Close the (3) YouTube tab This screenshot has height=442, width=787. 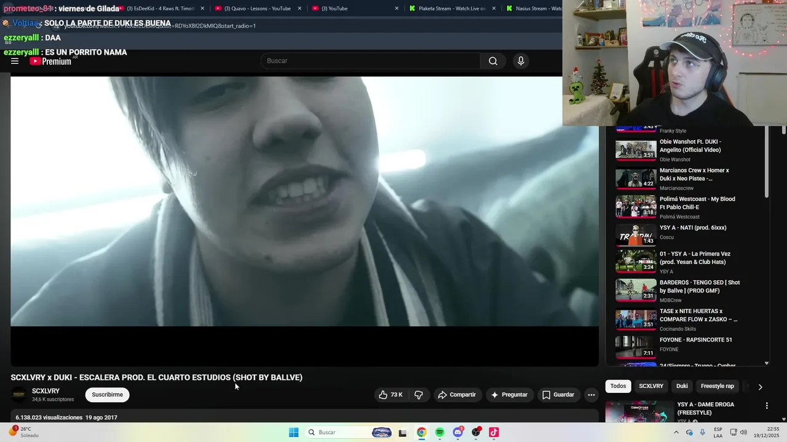point(397,9)
